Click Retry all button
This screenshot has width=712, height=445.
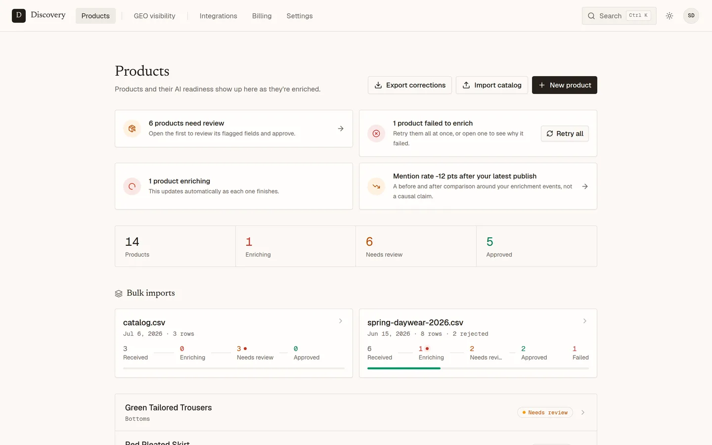565,133
